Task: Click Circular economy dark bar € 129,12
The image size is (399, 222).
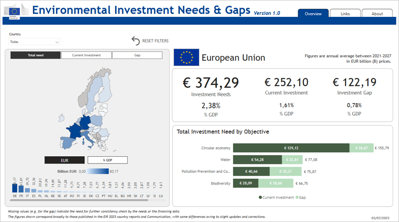Action: click(x=291, y=148)
